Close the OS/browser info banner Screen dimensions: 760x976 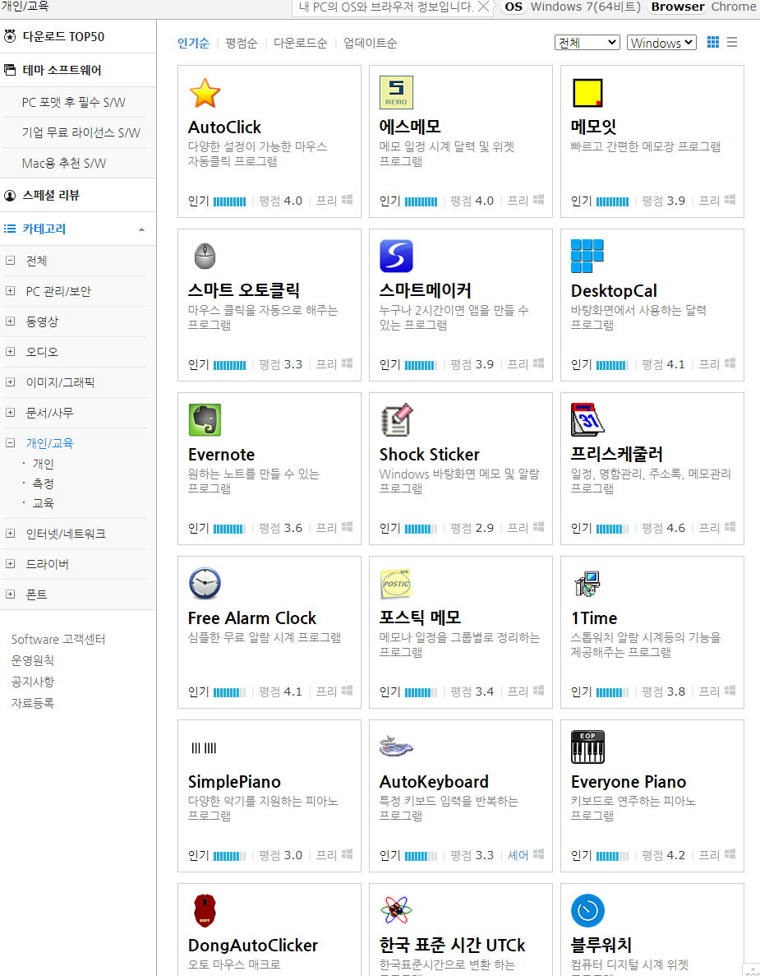(483, 7)
